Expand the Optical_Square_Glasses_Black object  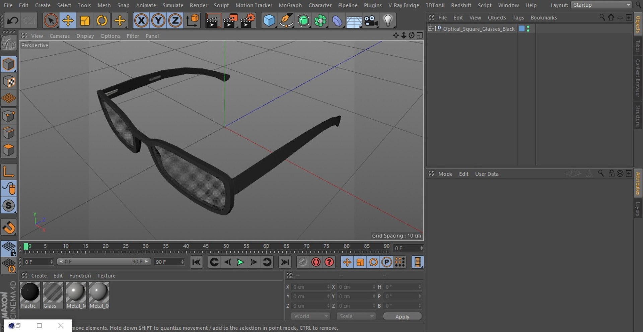point(430,28)
